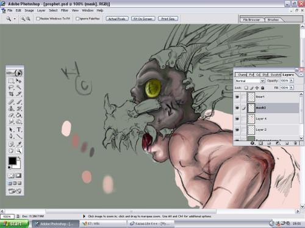Select the Clone Stamp tool
The image size is (305, 228).
[11, 108]
